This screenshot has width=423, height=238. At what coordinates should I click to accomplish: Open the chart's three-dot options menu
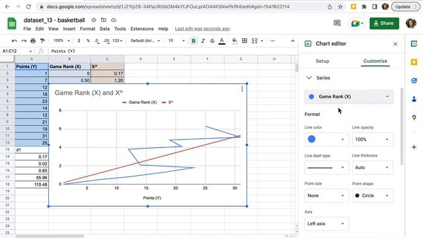242,89
